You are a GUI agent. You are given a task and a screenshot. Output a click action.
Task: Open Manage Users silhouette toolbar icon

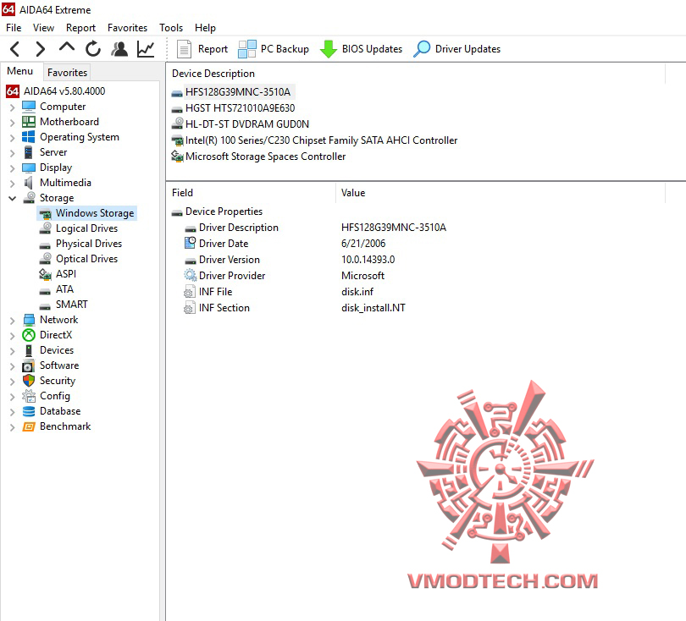point(119,49)
